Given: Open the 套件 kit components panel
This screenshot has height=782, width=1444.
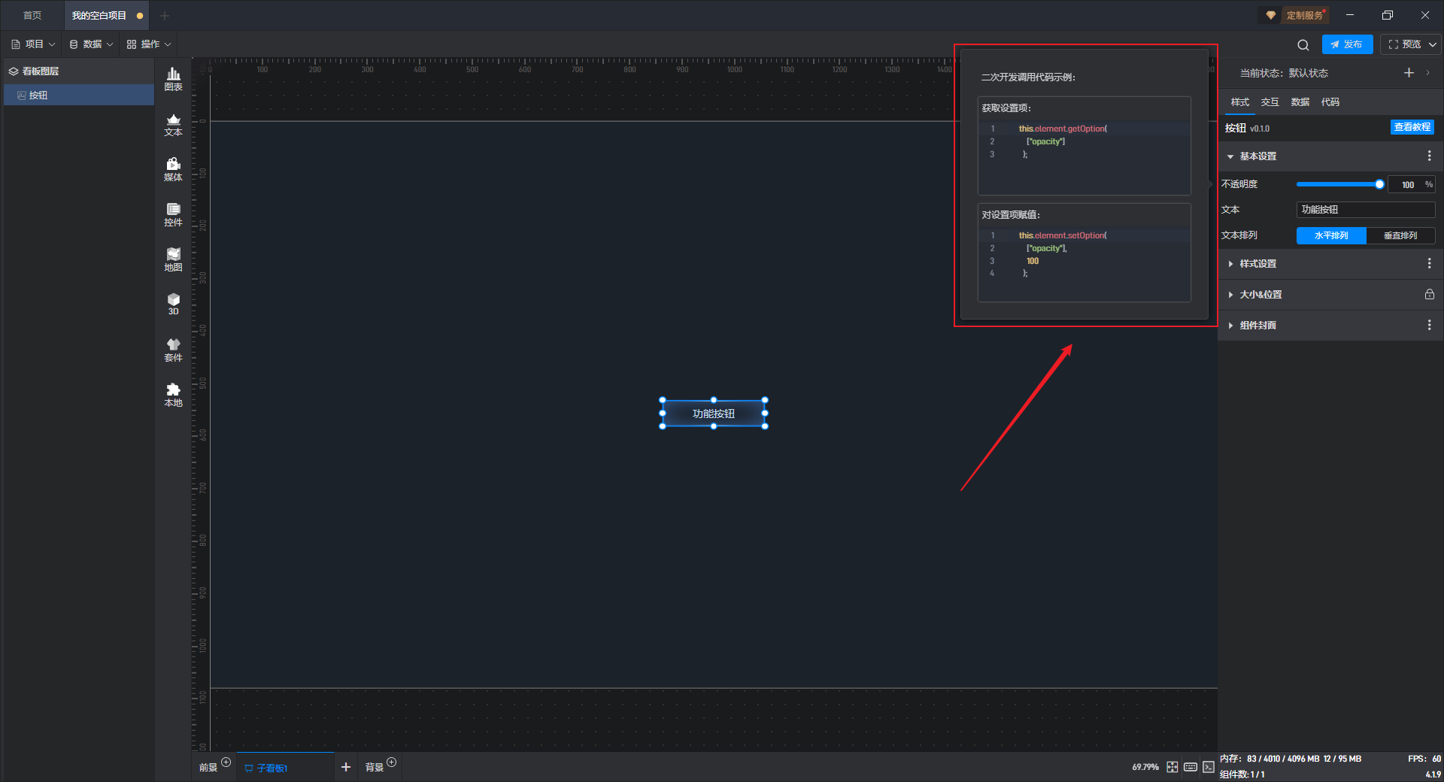Looking at the screenshot, I should point(173,349).
